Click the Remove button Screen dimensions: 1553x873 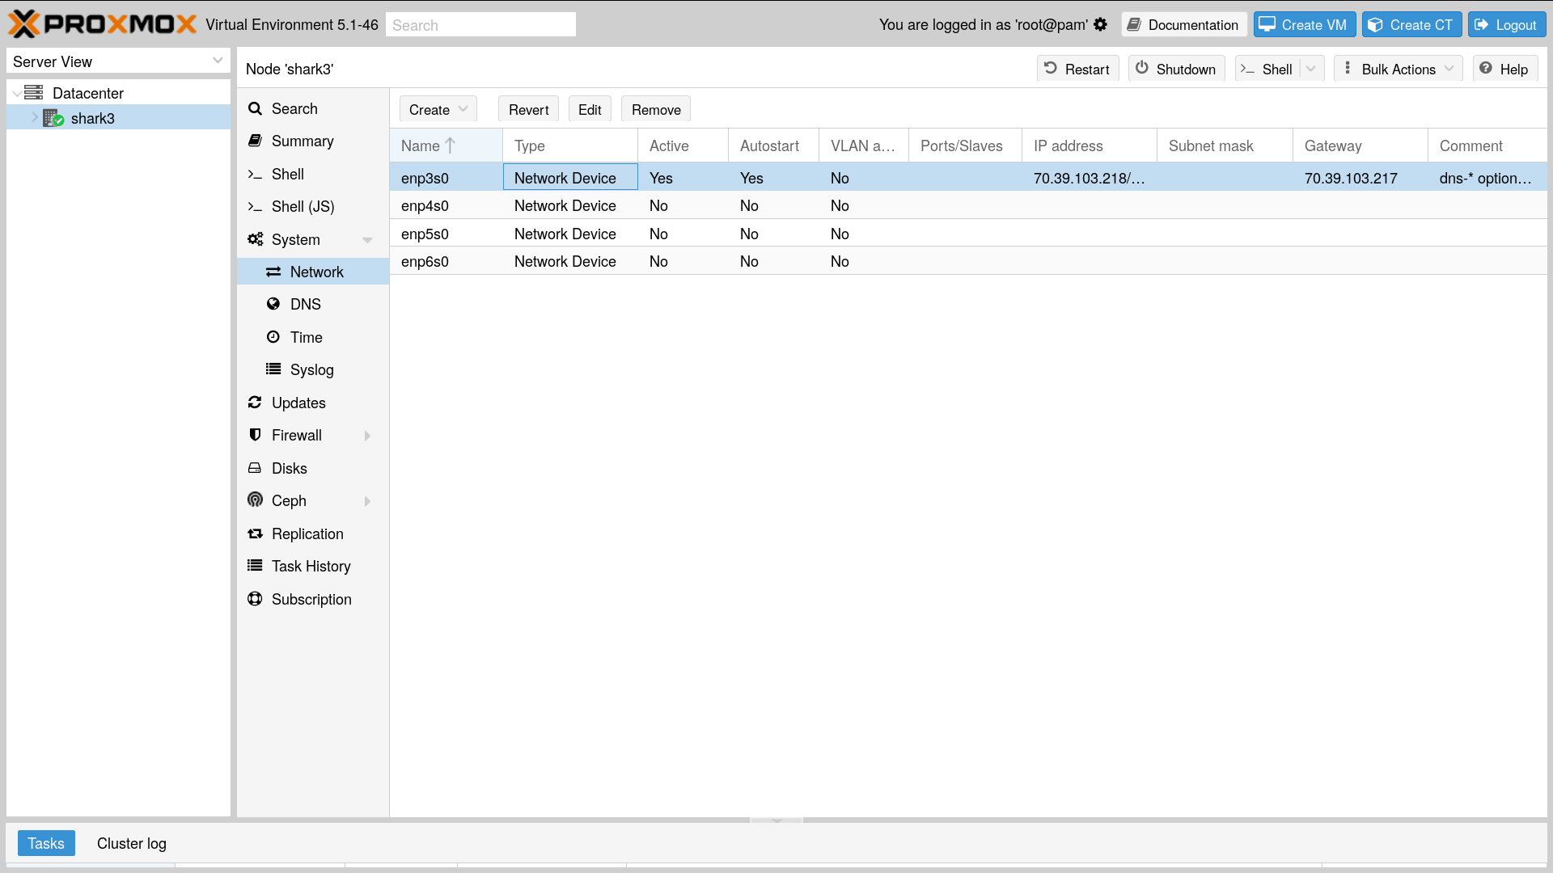point(655,110)
